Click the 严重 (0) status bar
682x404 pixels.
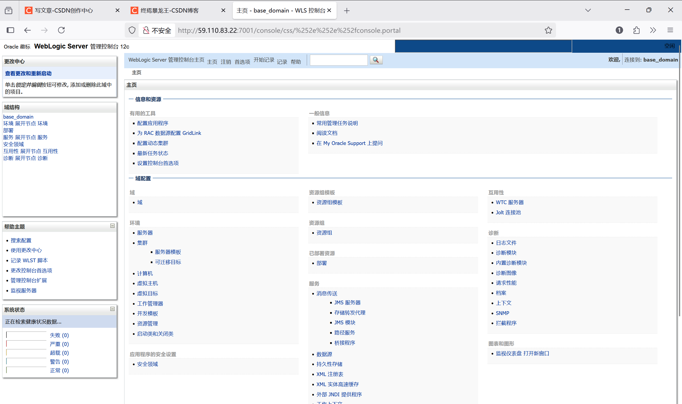pyautogui.click(x=26, y=344)
